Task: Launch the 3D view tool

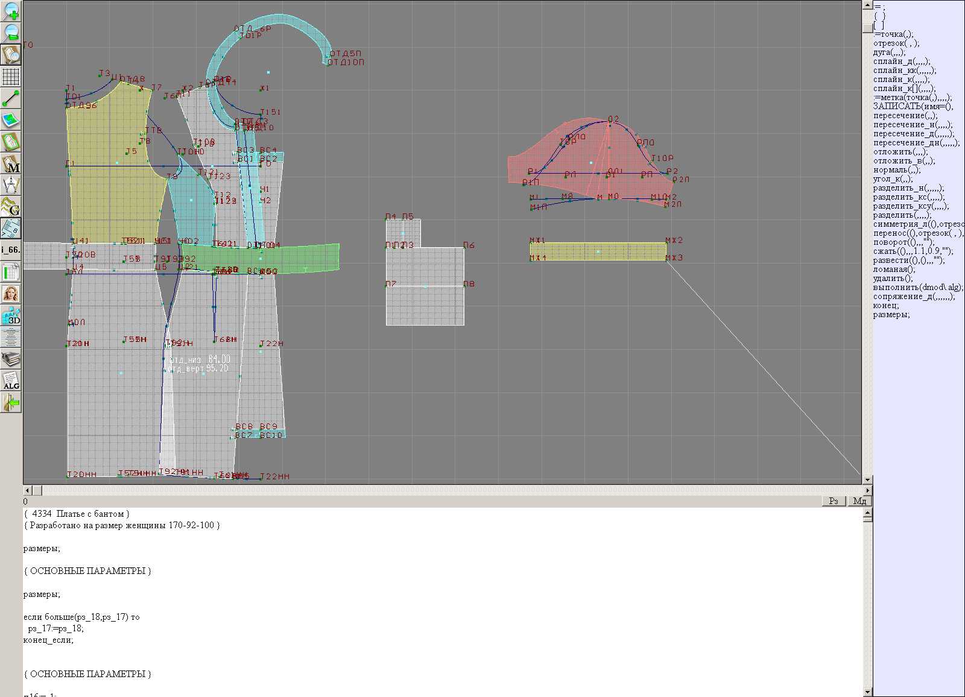Action: (x=11, y=316)
